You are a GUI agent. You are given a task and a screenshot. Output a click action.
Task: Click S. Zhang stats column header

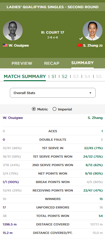pos(95,118)
